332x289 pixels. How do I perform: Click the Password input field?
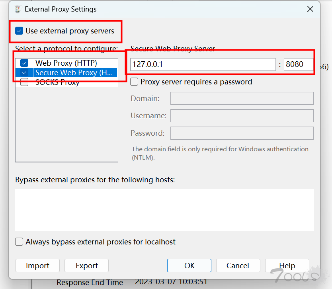(x=242, y=133)
